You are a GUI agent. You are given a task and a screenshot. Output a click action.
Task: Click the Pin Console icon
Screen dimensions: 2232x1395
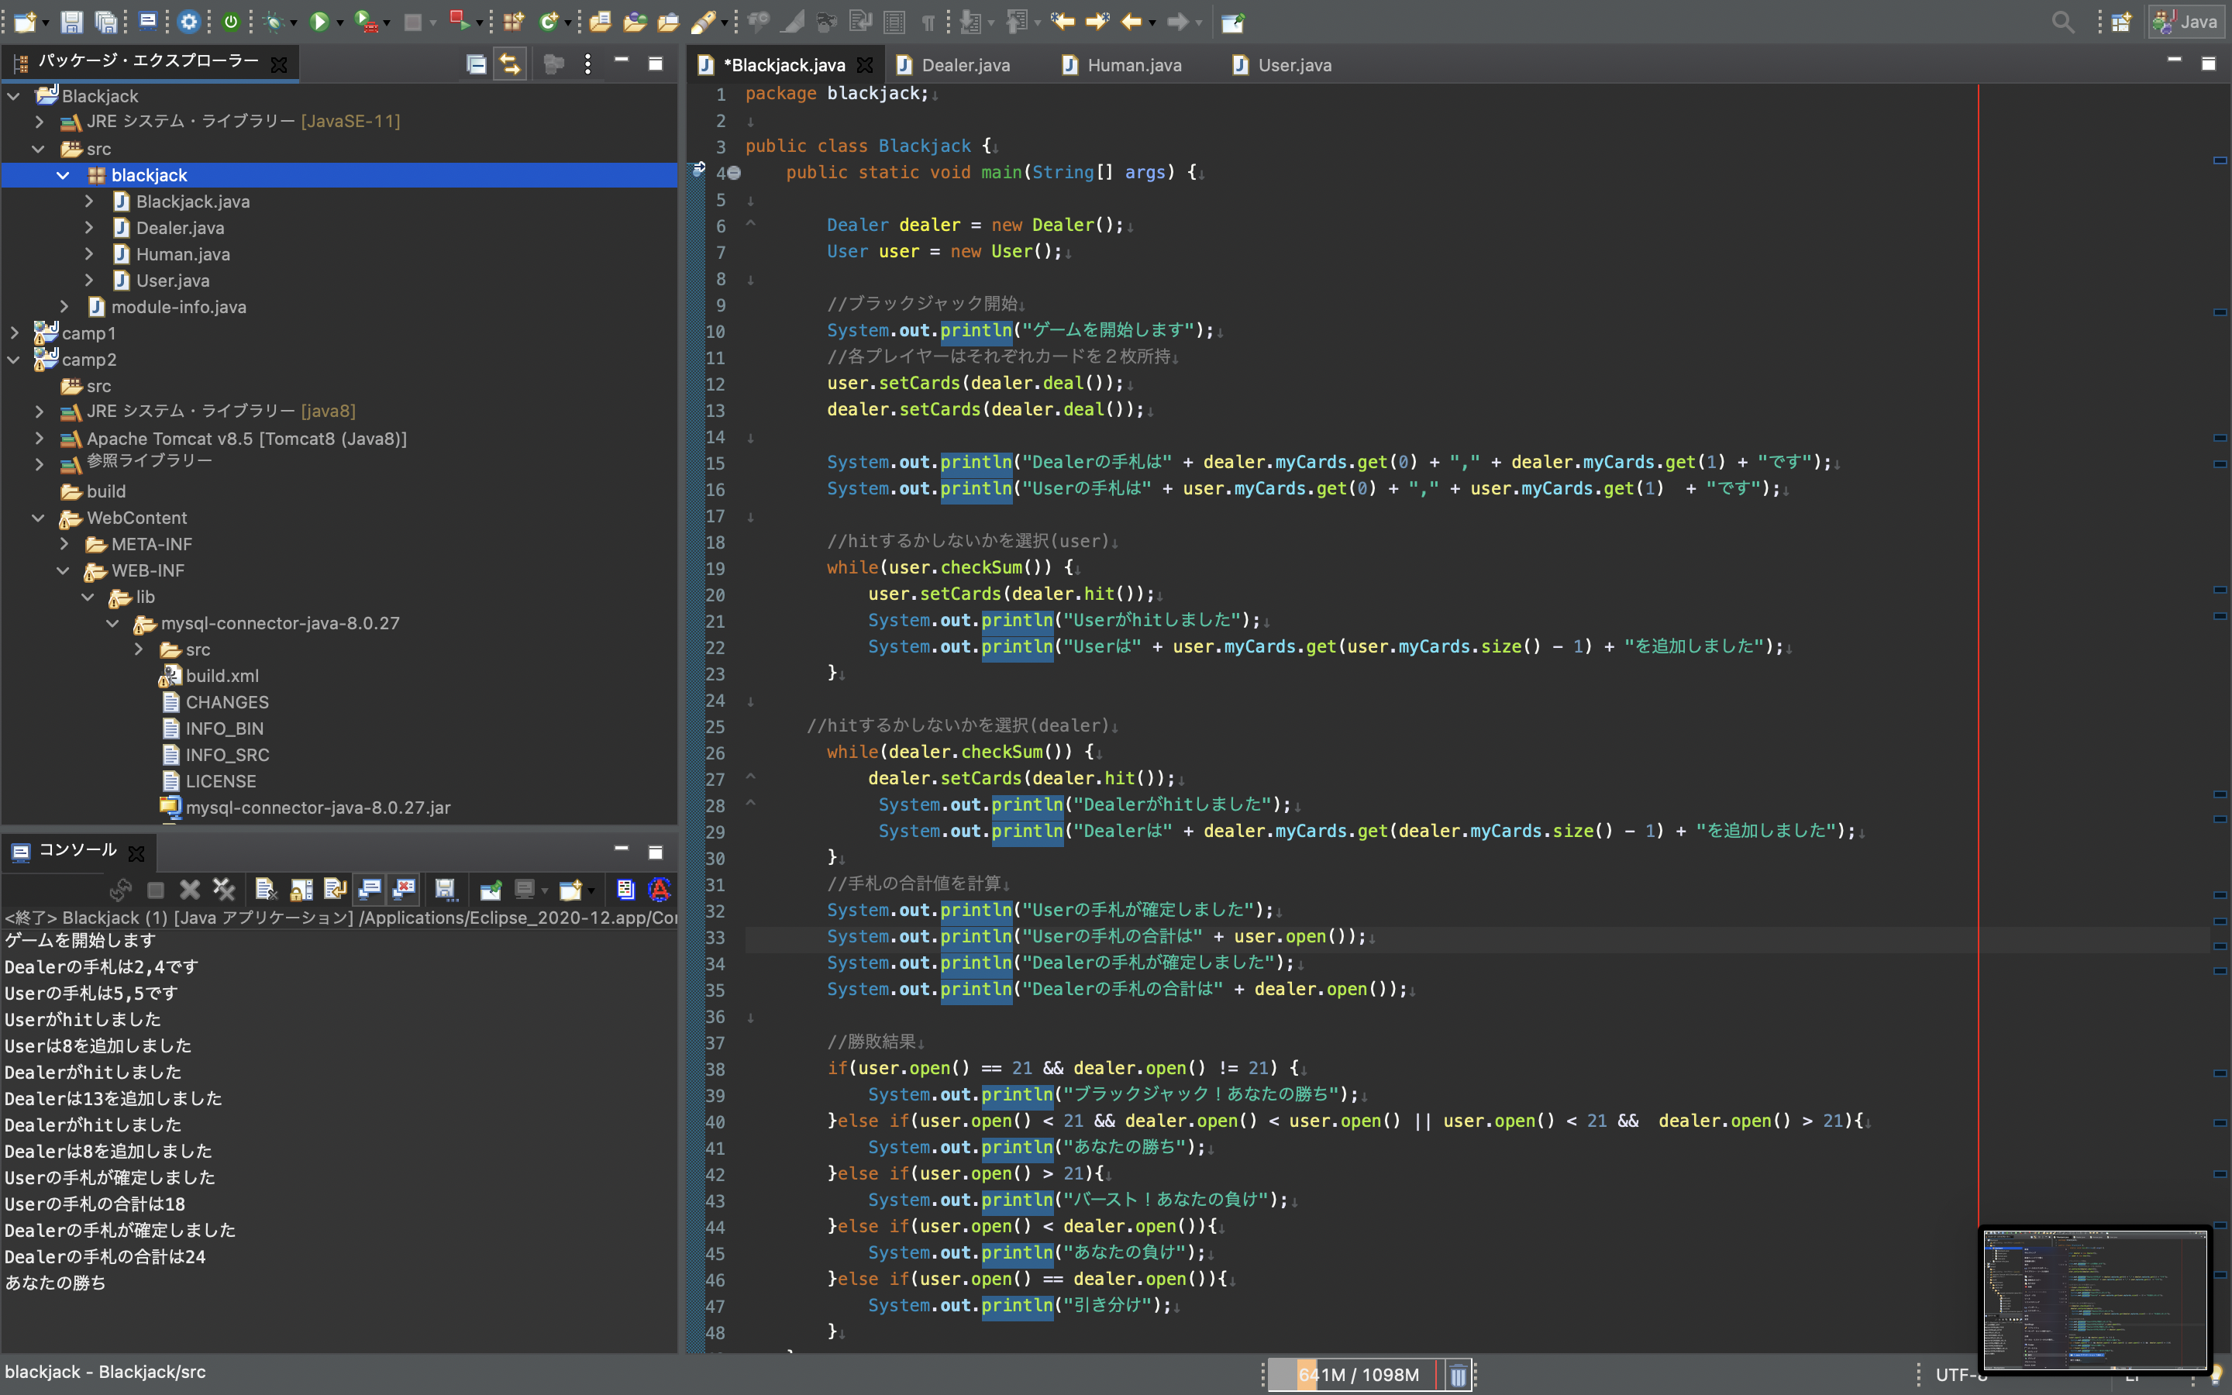pos(491,890)
